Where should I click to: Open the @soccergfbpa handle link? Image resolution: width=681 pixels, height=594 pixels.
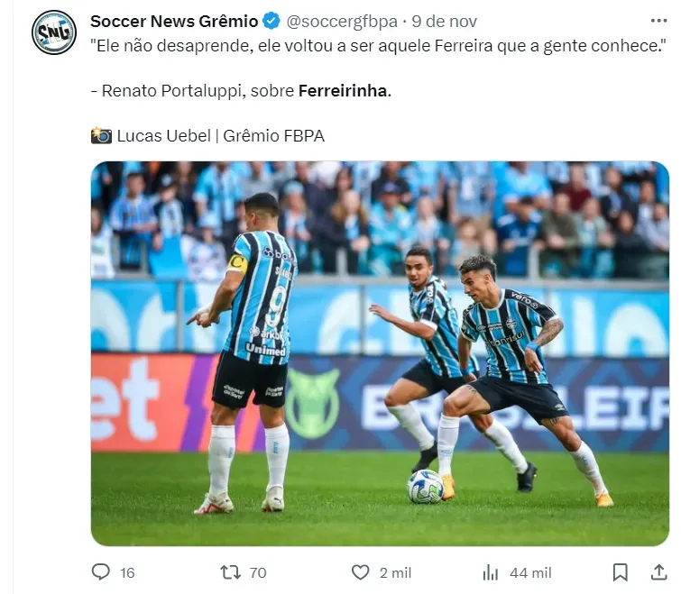[x=342, y=22]
